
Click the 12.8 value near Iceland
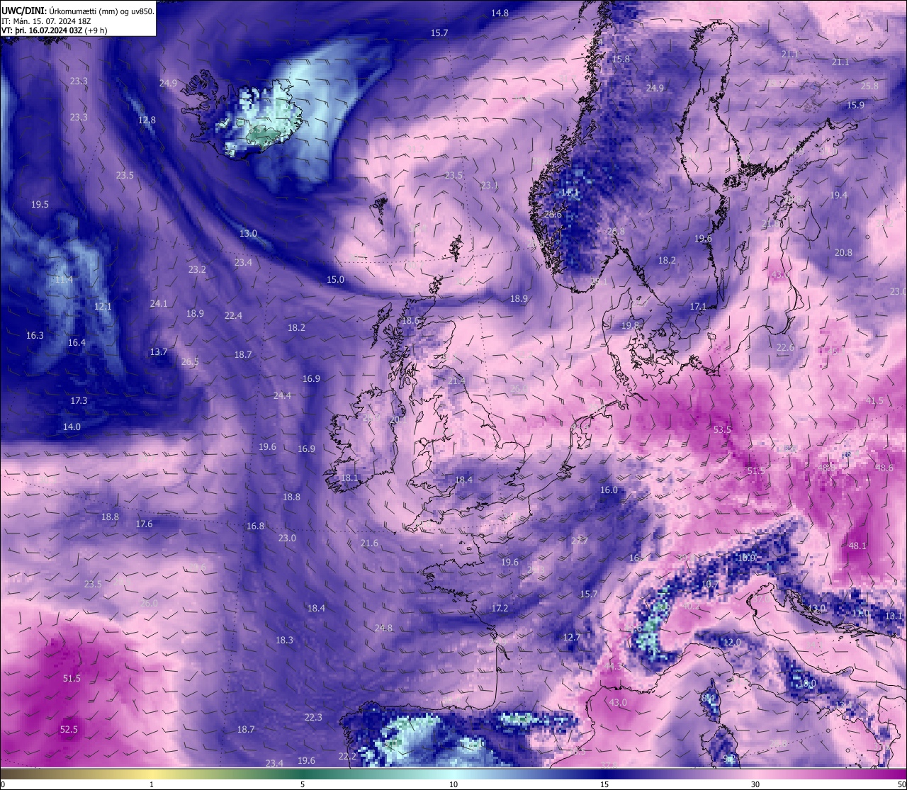coord(147,120)
